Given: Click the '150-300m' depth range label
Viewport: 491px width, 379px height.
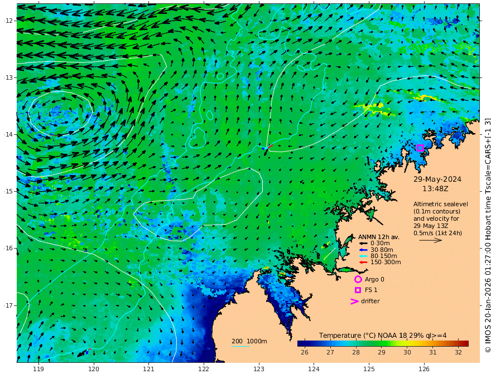Looking at the screenshot, I should pos(386,263).
